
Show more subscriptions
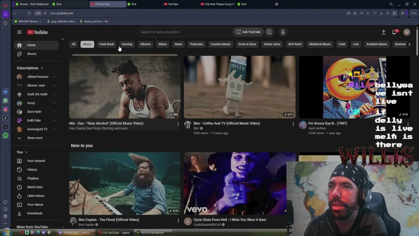35,138
